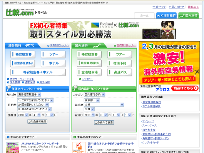Click magnifier icon beside 海外旅行 カンタン！検索
204x153 pixels.
pyautogui.click(x=9, y=88)
